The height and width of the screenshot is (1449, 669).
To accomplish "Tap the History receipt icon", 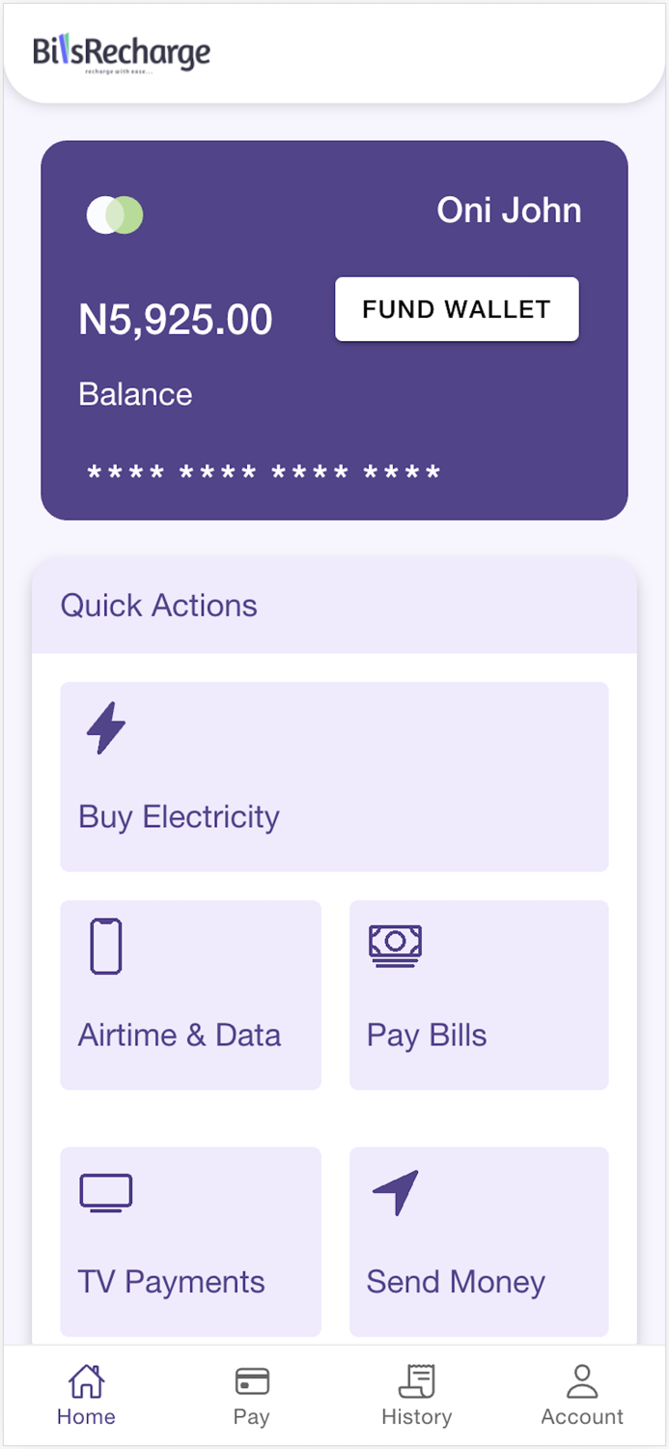I will click(416, 1381).
